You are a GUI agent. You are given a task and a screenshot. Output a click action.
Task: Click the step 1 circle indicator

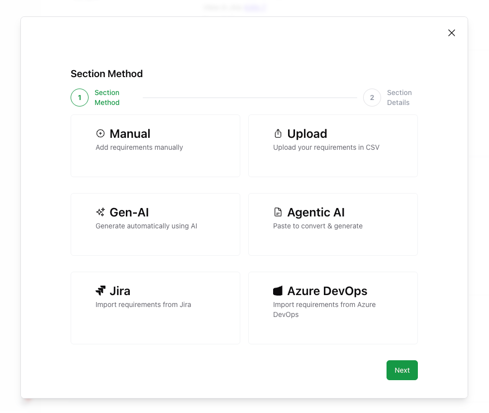tap(79, 98)
